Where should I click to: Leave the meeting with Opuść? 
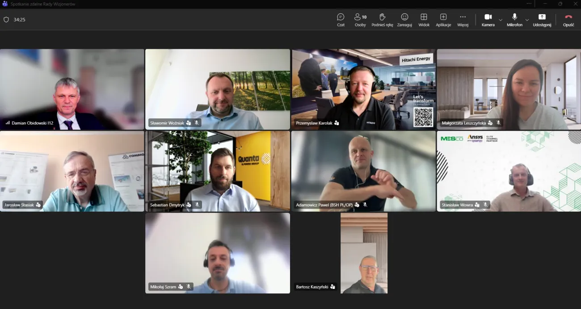pos(568,20)
